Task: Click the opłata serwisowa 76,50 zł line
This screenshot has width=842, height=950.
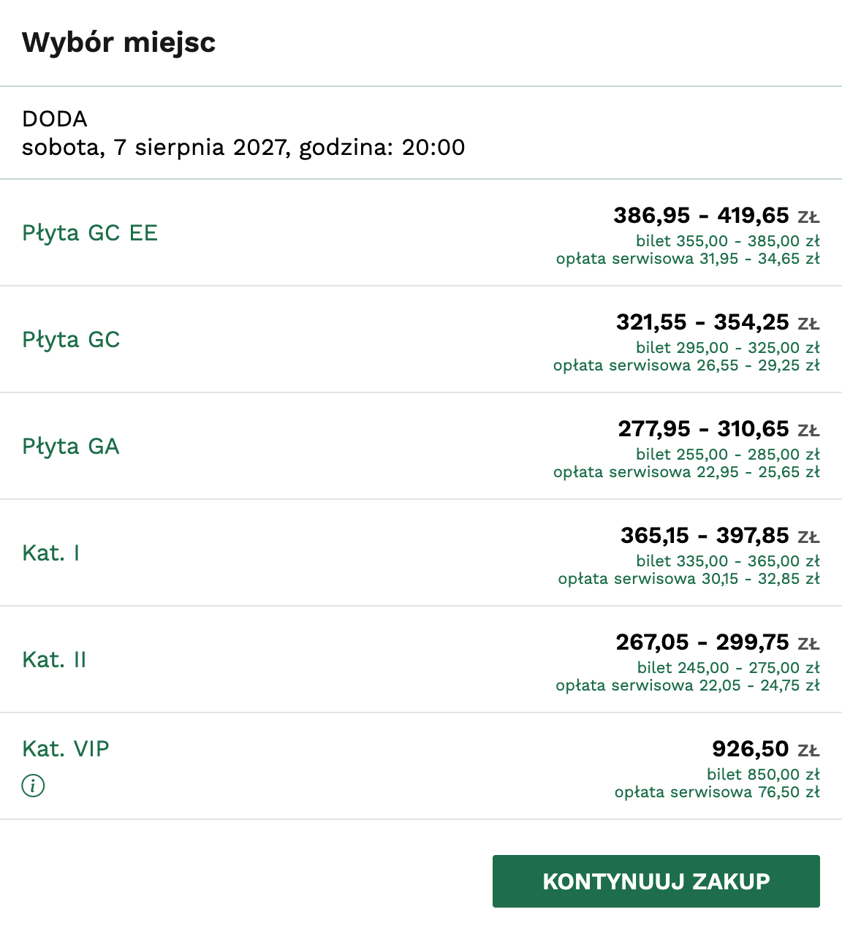Action: click(x=717, y=792)
